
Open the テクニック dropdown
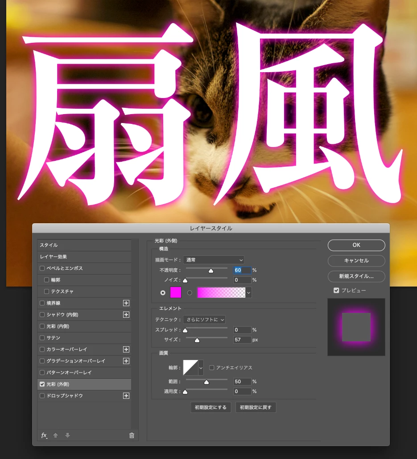coord(204,320)
